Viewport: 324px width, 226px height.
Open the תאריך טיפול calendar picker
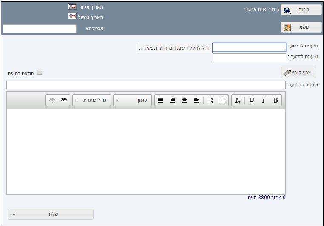(72, 17)
